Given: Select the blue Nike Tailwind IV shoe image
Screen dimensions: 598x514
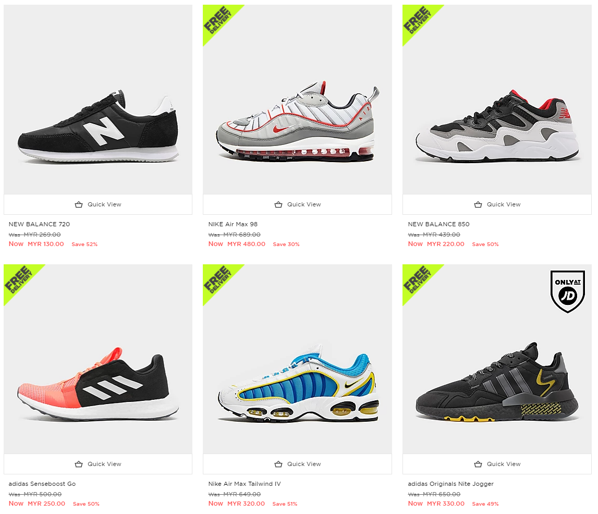Looking at the screenshot, I should [x=299, y=383].
